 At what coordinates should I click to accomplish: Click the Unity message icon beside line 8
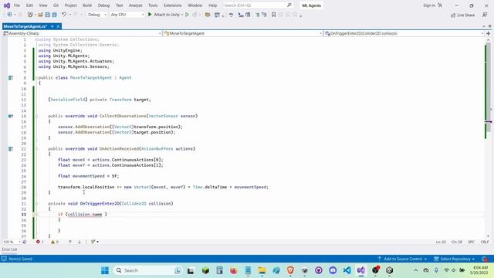click(x=11, y=78)
